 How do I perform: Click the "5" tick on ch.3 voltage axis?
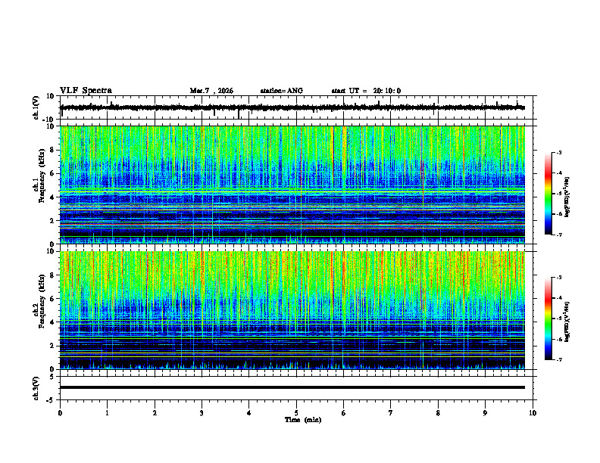tap(52, 377)
